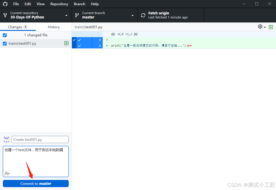Click the GitHub logo icon
The image size is (276, 190).
(5, 4)
